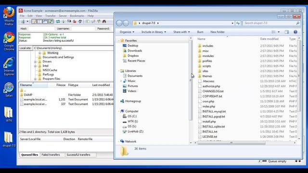This screenshot has width=308, height=173.
Task: Select Dropbox in Explorer Favorites
Action: 130,56
